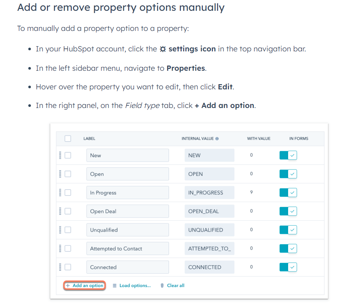338x305 pixels.
Task: Turn off In Forms for Connected
Action: pos(288,267)
